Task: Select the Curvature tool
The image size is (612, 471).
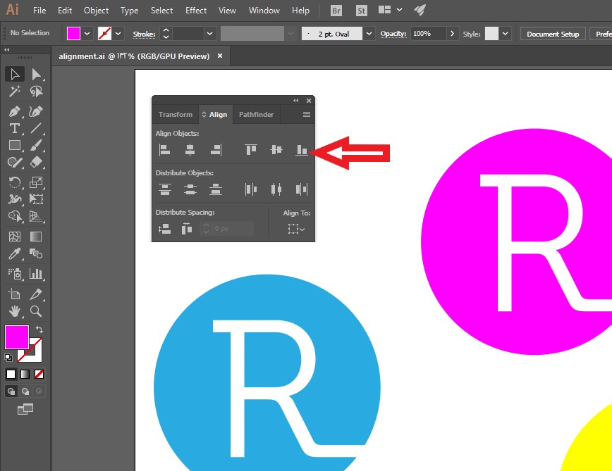Action: (36, 111)
